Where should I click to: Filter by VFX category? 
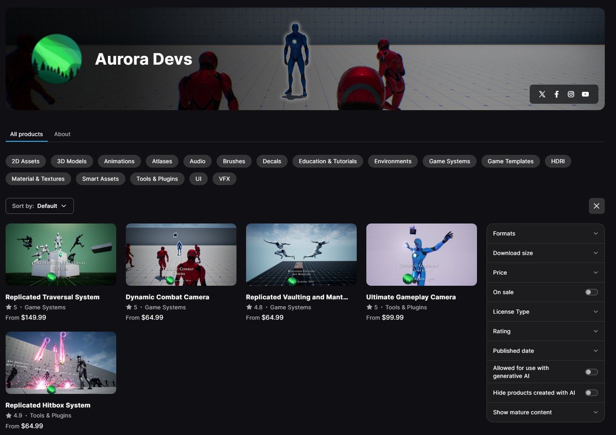224,179
